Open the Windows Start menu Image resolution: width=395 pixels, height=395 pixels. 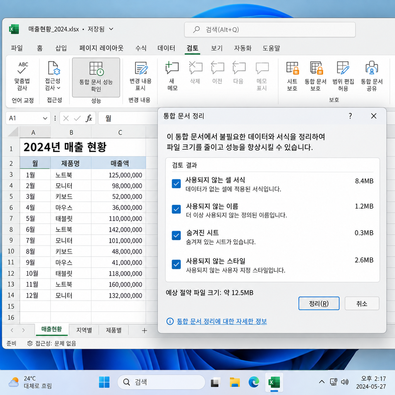[x=104, y=382]
